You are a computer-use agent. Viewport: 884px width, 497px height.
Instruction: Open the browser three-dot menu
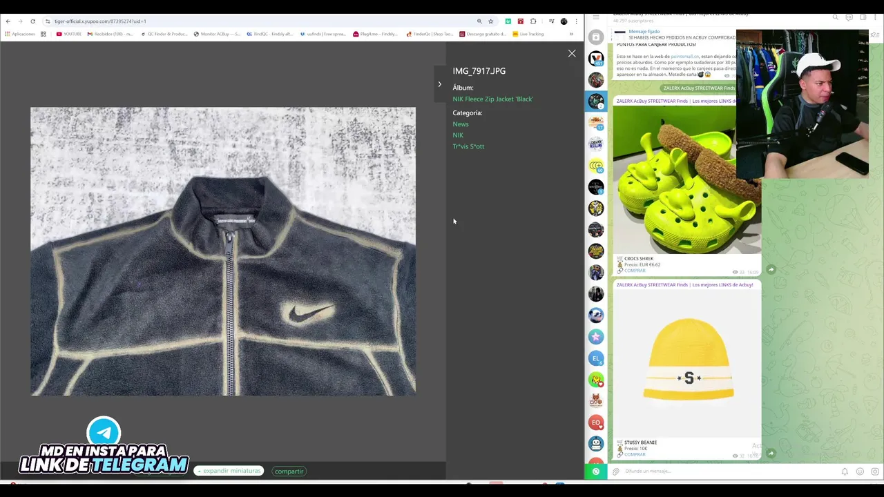point(576,21)
